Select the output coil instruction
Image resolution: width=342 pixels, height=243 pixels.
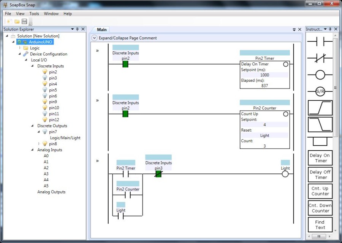(320, 75)
